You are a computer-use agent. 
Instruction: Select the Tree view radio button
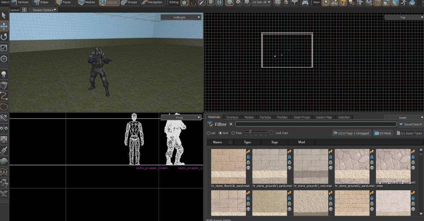pos(233,133)
